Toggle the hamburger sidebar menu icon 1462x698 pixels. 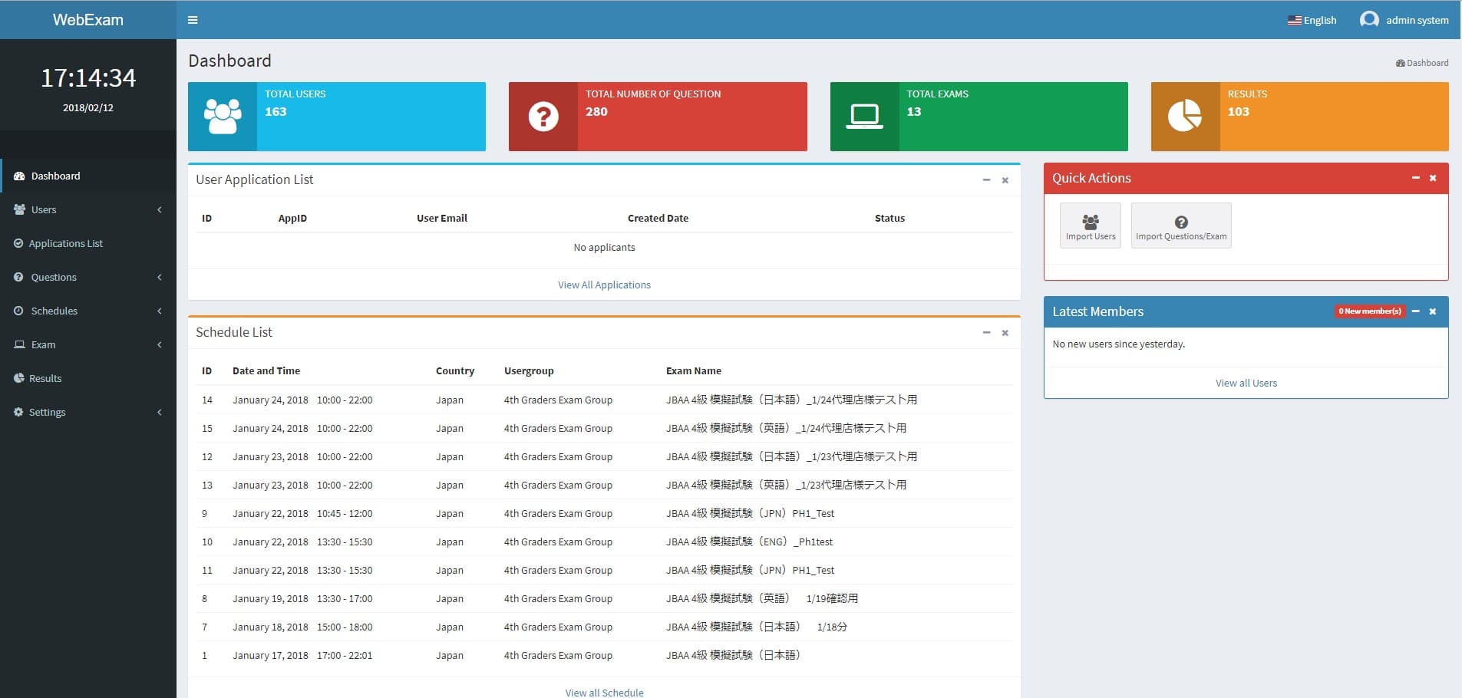(x=193, y=20)
